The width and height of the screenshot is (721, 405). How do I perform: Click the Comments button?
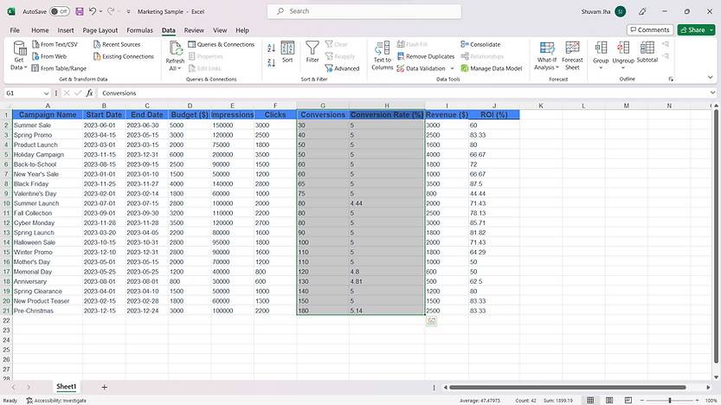pos(649,29)
